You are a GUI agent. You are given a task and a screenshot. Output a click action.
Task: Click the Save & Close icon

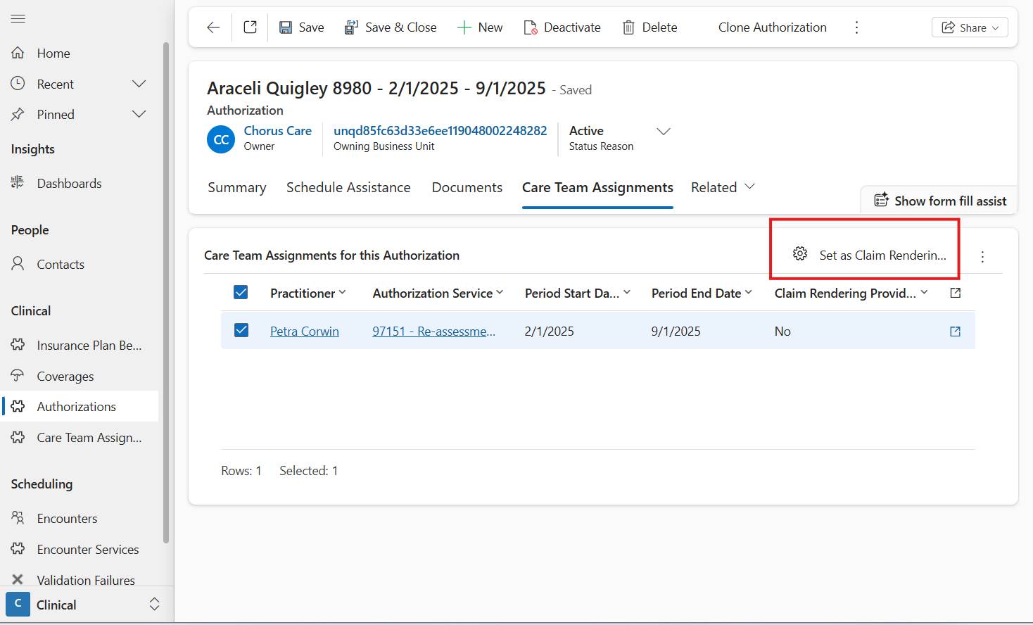[x=351, y=27]
